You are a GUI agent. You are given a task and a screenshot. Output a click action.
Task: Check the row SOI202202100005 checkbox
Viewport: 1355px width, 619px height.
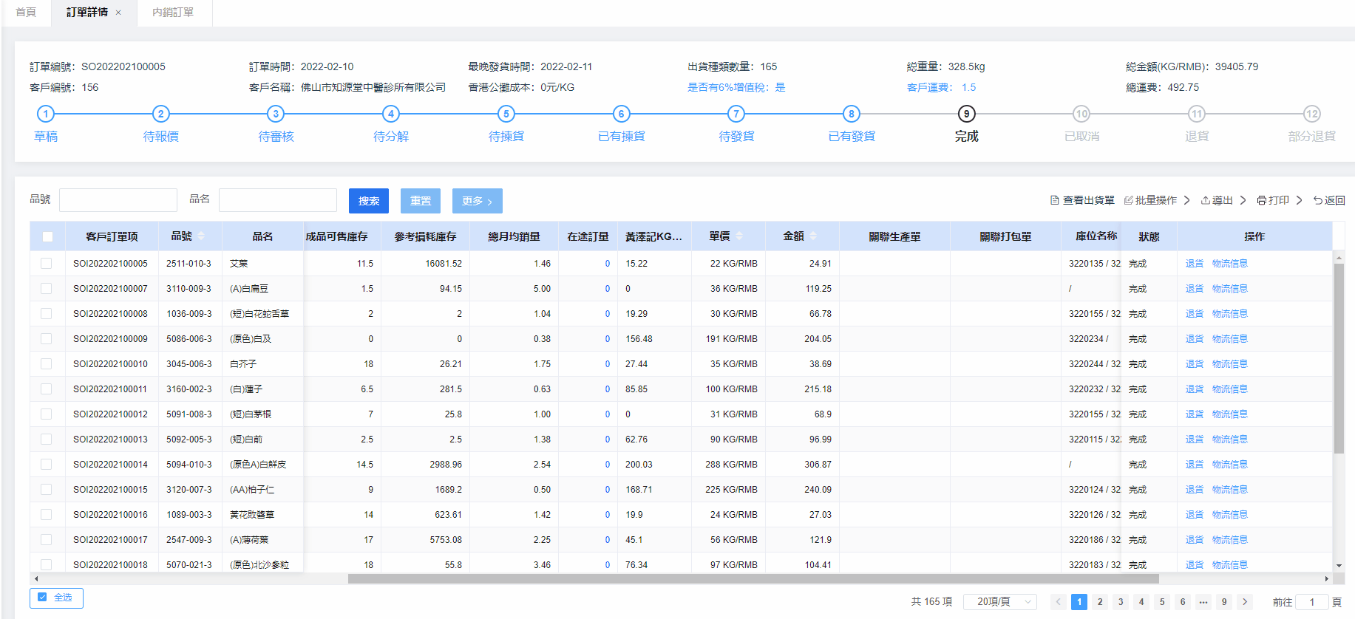pyautogui.click(x=47, y=264)
